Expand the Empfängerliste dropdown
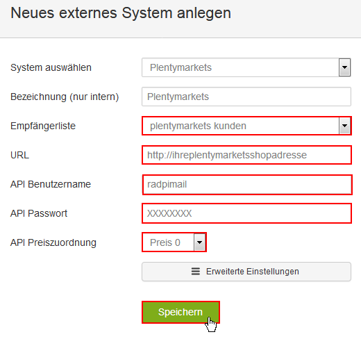361x339 pixels. [x=246, y=126]
